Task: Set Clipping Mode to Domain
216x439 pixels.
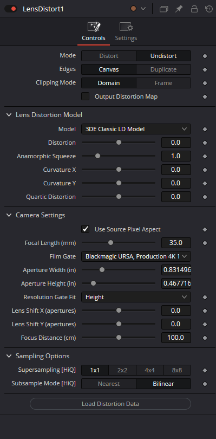Action: (109, 83)
